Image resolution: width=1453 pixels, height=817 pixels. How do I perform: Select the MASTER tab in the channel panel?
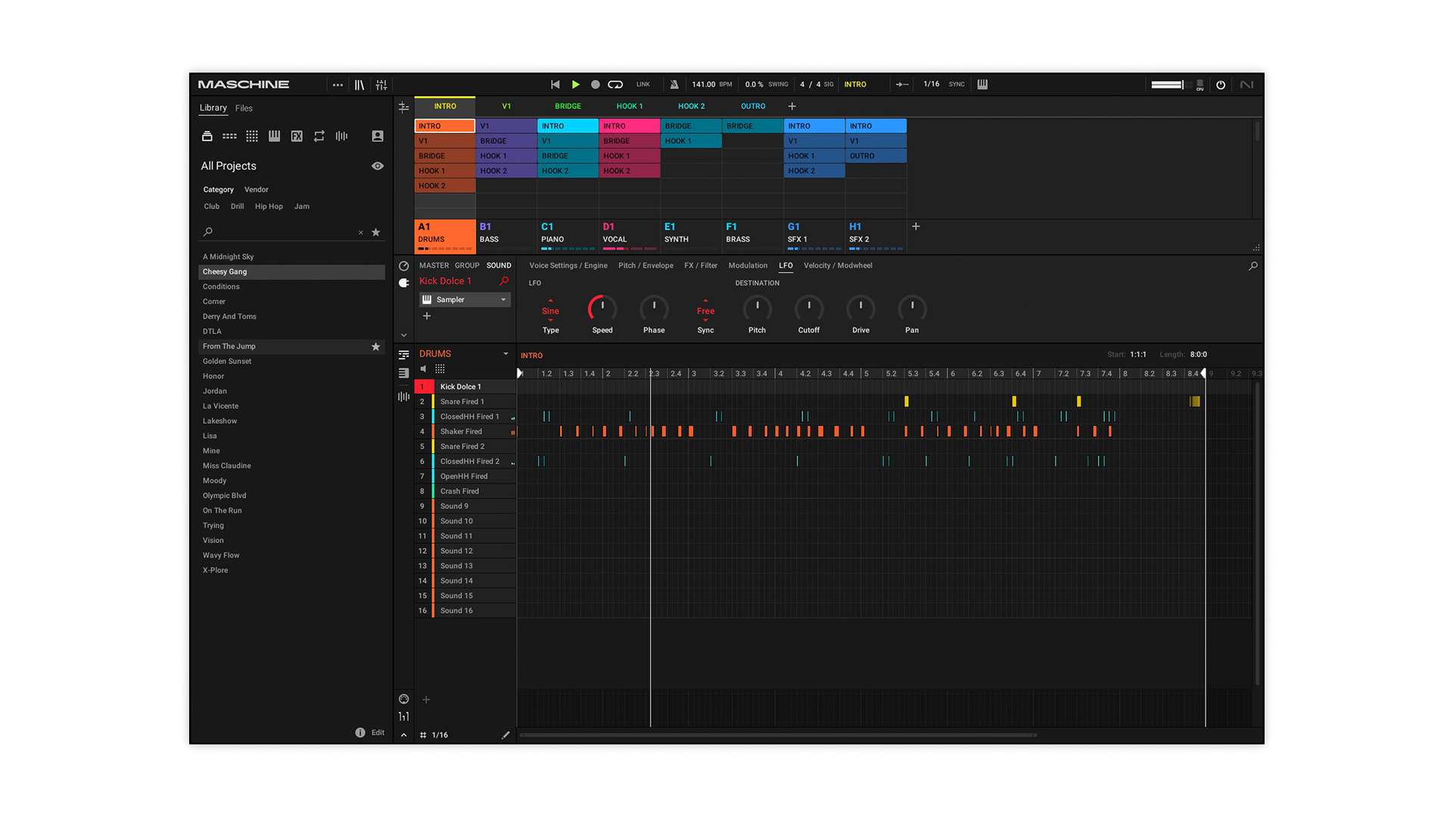[434, 266]
